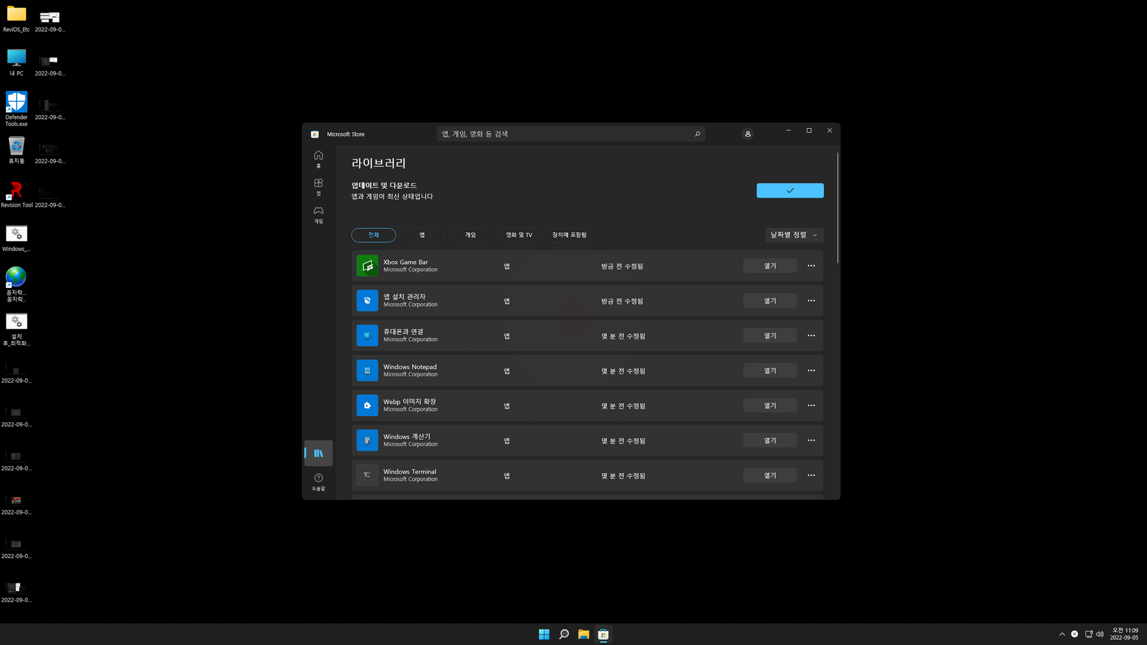Click the Webp 이미지 확장 app icon

pyautogui.click(x=367, y=405)
